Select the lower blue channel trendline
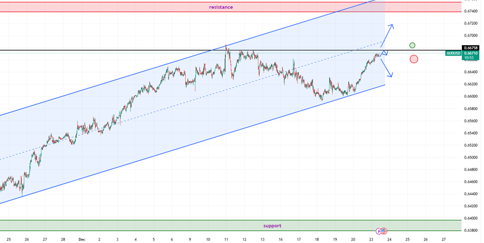The image size is (484, 243). tap(155, 156)
